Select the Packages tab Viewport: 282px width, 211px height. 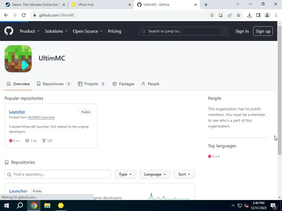point(124,84)
